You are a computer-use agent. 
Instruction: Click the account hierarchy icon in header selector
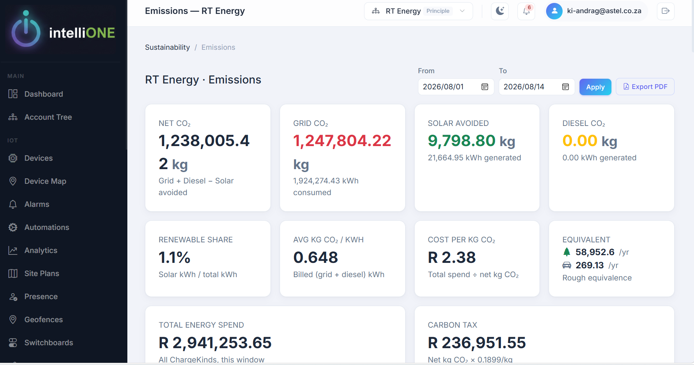click(376, 11)
